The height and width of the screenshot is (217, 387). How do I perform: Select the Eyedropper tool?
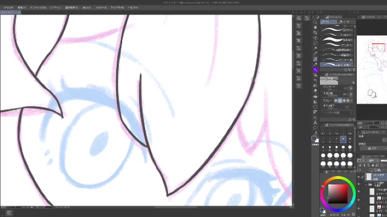click(x=315, y=54)
